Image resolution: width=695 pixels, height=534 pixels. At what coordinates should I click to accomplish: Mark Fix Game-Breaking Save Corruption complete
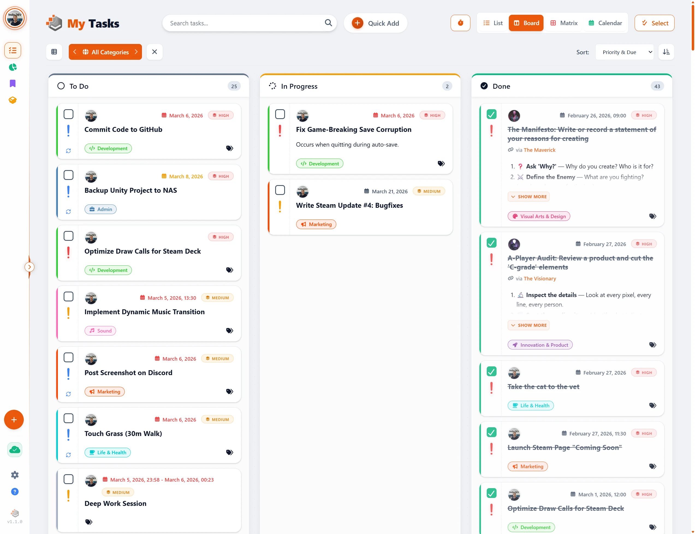280,114
